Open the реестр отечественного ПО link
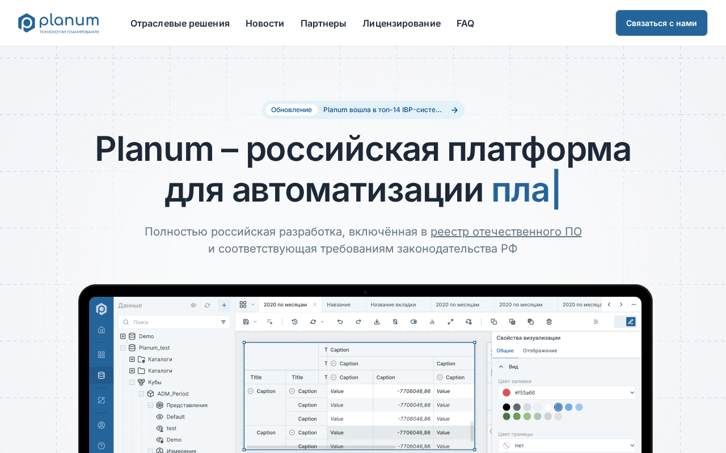The image size is (726, 453). (506, 232)
